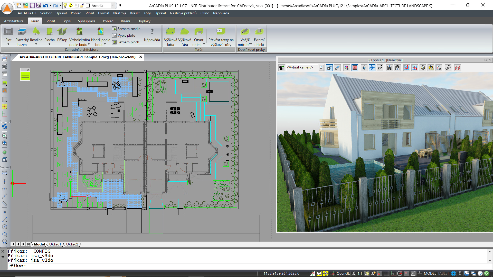
Task: Click the 1:1 annotation scale value
Action: 360,273
